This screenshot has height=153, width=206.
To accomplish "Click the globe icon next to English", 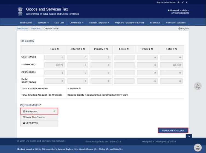I will 179,28.
